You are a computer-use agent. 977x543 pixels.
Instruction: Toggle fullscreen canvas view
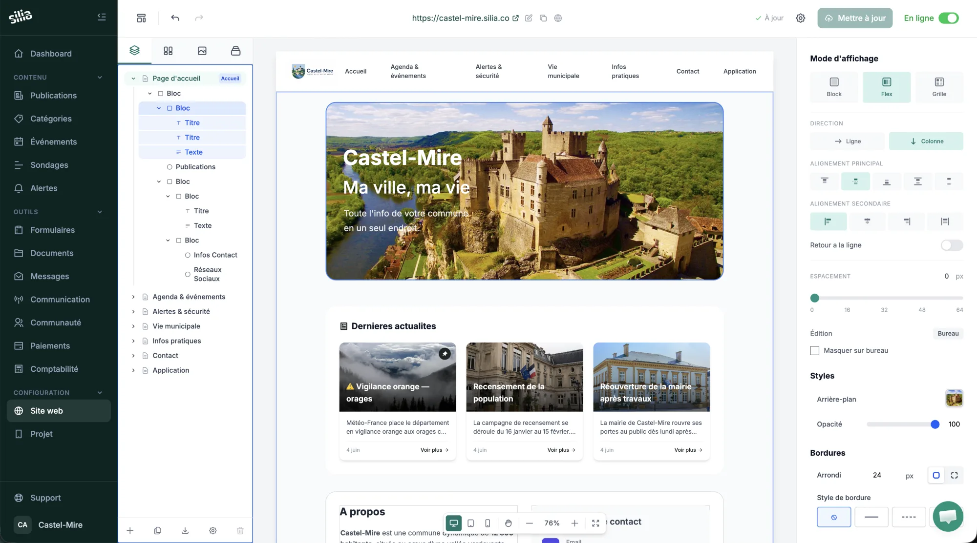coord(595,523)
